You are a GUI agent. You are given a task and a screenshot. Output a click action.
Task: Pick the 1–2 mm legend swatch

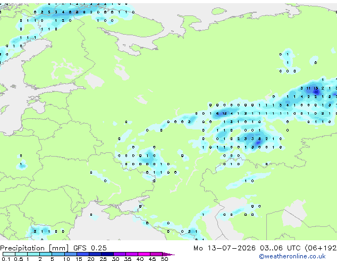pyautogui.click(x=33, y=254)
